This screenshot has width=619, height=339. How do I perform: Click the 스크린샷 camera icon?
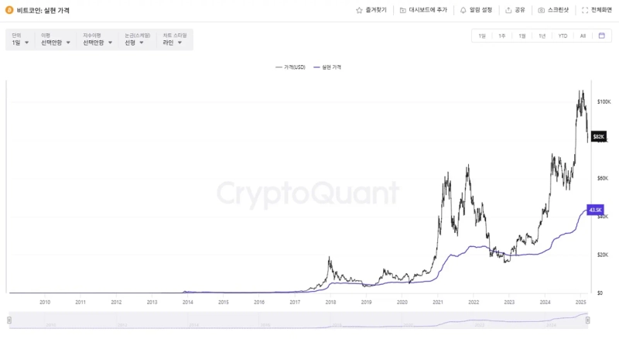542,10
